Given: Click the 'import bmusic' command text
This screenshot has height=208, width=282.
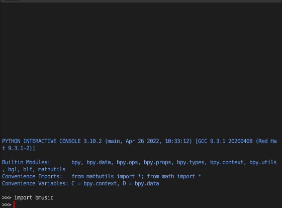Looking at the screenshot, I should coord(34,197).
